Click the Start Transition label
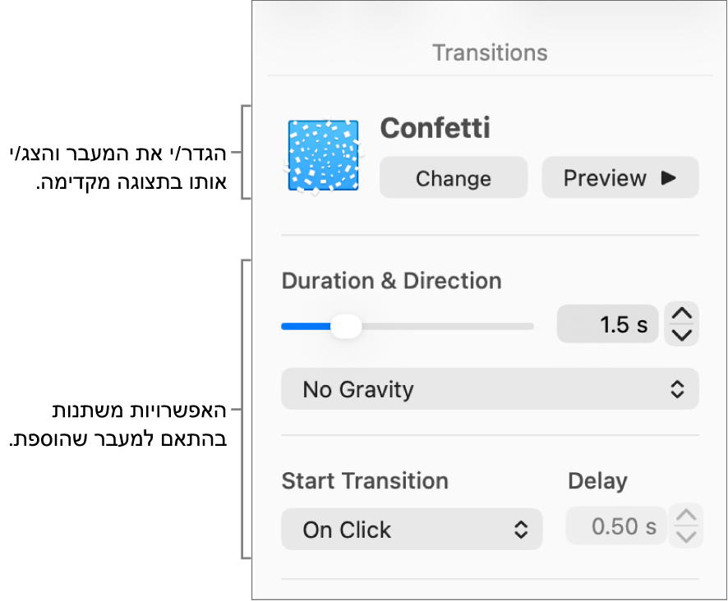Image resolution: width=728 pixels, height=601 pixels. point(365,481)
